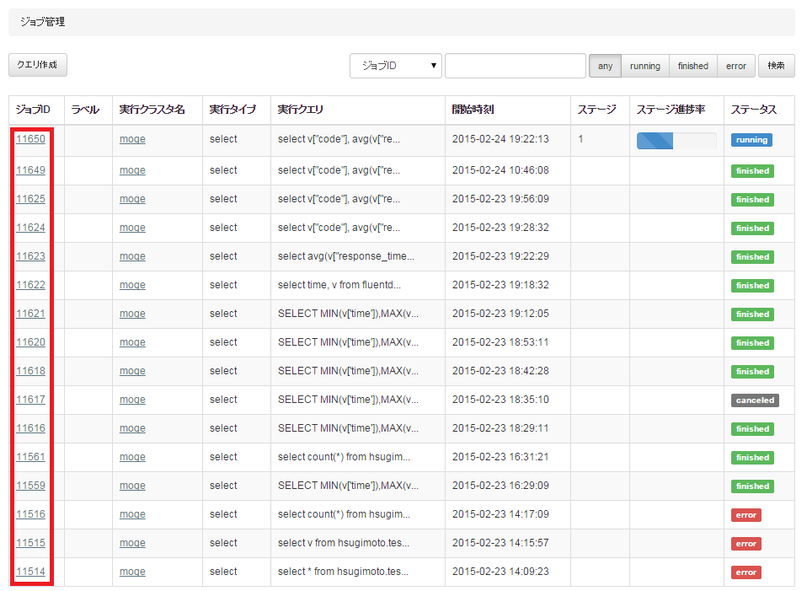
Task: Open job 11515 link
Action: click(x=30, y=543)
